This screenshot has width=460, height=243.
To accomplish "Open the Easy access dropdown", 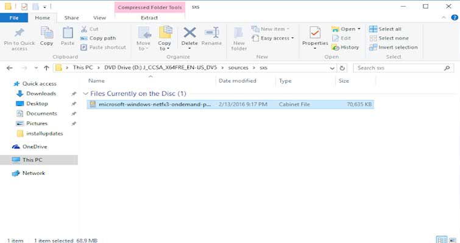I will click(273, 38).
